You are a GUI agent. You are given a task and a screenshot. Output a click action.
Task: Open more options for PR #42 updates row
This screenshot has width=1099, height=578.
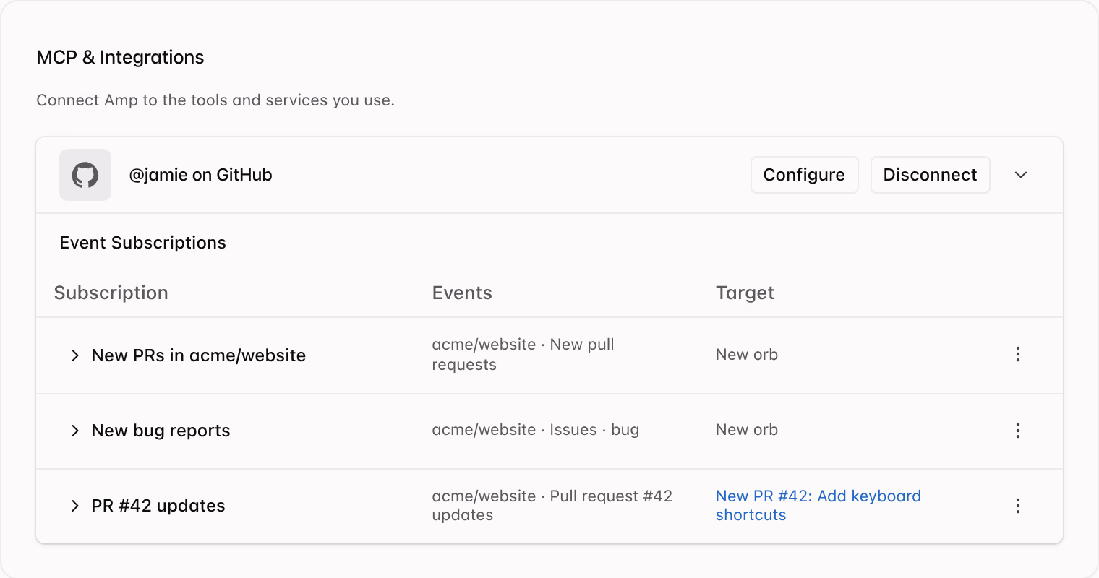1018,506
